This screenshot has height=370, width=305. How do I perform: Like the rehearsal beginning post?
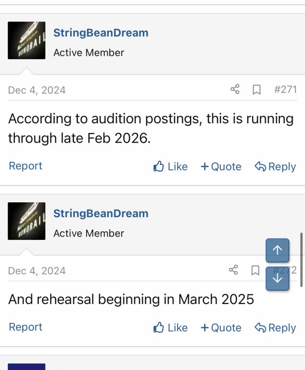click(170, 328)
